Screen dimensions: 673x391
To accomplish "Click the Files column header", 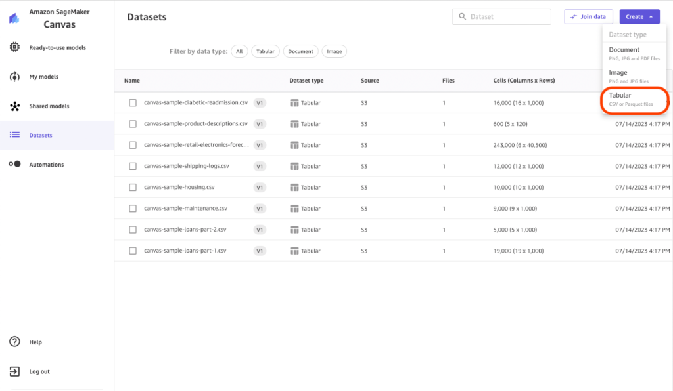I will point(448,81).
